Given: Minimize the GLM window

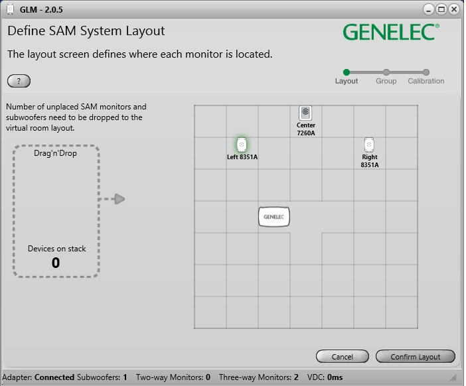Looking at the screenshot, I should coord(428,9).
